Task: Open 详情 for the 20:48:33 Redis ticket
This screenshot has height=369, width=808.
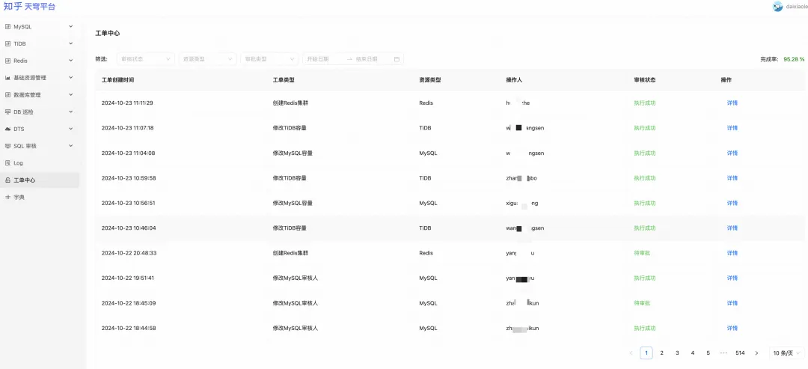Action: [x=732, y=253]
